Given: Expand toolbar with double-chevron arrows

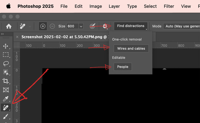Looking at the screenshot, I should (x=2, y=34).
